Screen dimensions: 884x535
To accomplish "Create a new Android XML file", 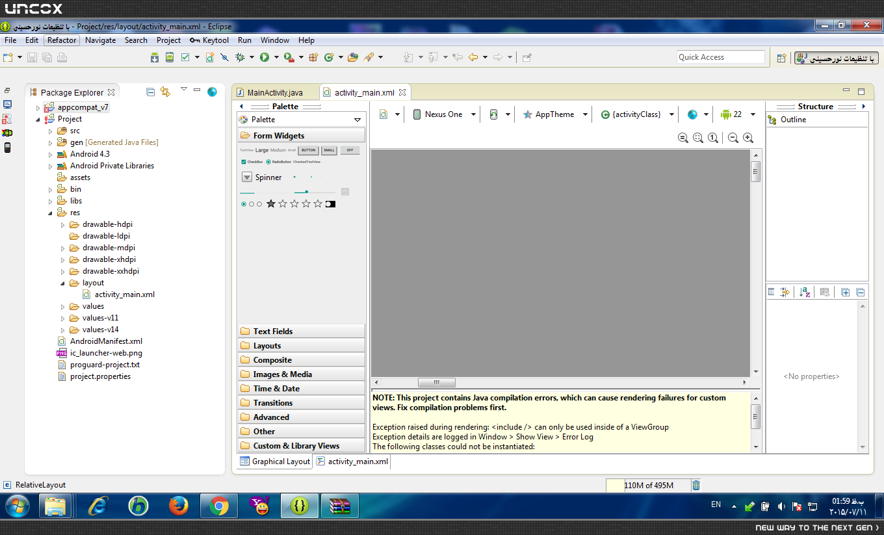I will click(x=210, y=57).
